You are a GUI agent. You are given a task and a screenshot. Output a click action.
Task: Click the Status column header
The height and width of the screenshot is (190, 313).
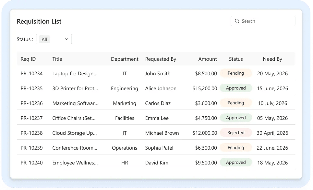coord(236,59)
